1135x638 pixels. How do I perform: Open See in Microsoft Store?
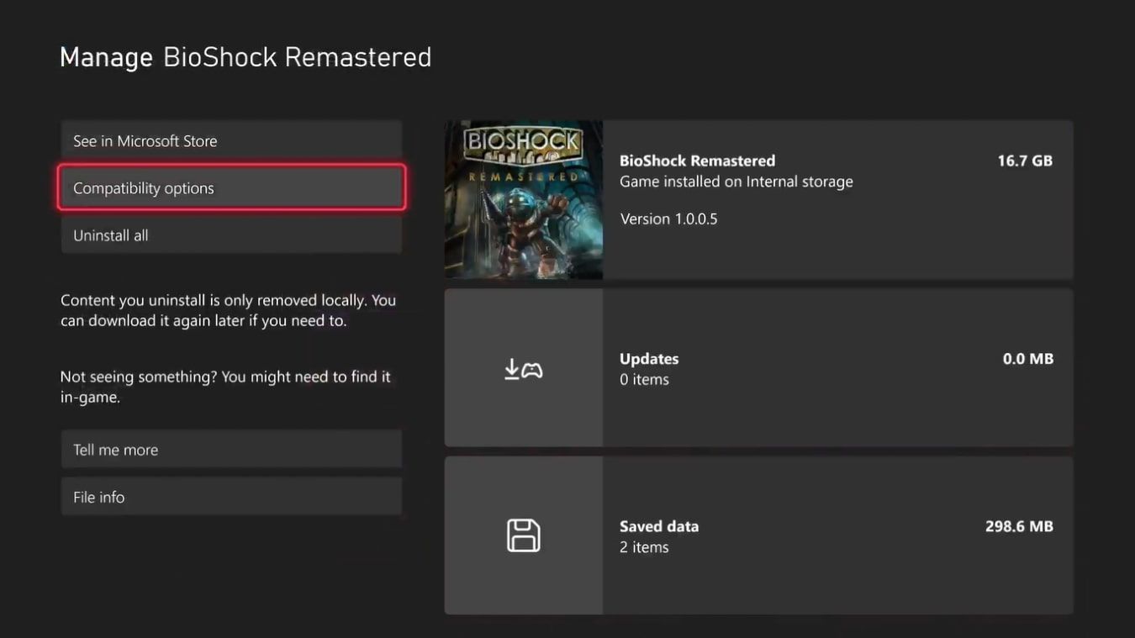point(231,141)
